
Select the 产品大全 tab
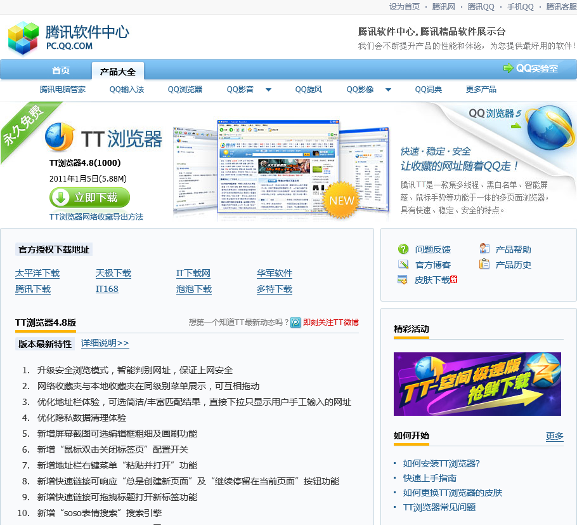118,71
